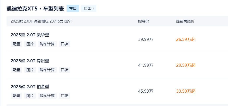Open 口碑 for the 尊贵型 trim
The height and width of the screenshot is (106, 228).
coord(64,70)
